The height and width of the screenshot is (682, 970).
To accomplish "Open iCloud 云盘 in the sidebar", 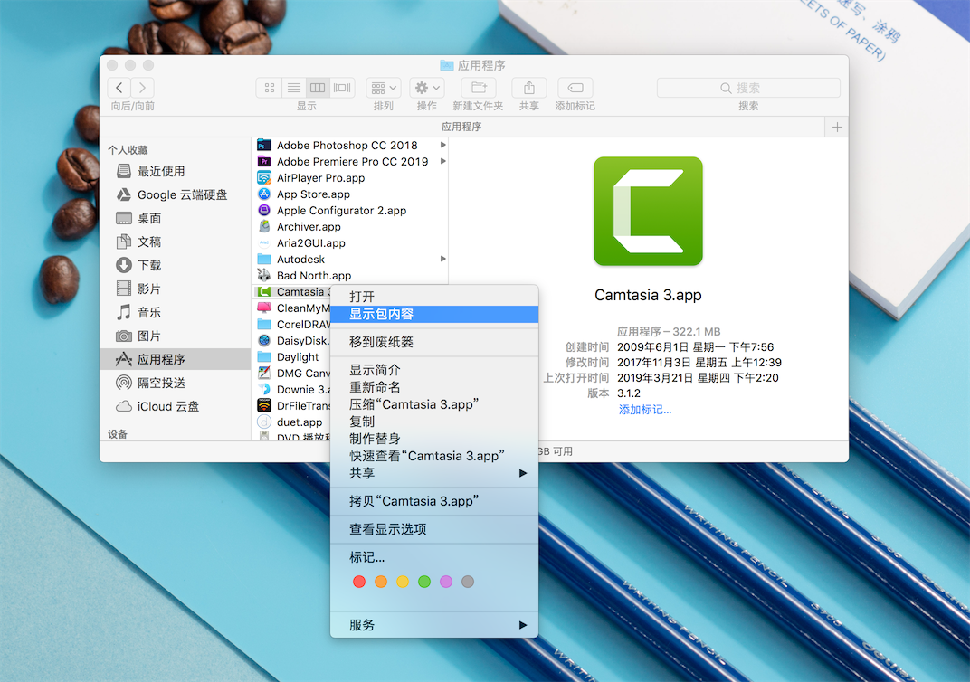I will point(176,406).
